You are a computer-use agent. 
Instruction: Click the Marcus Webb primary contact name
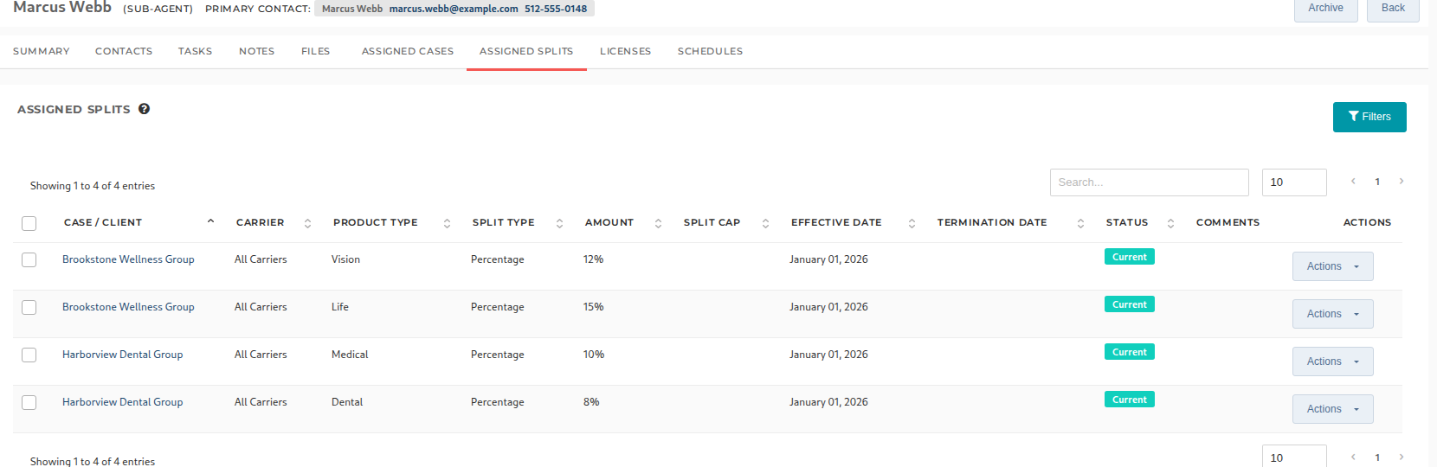[352, 9]
